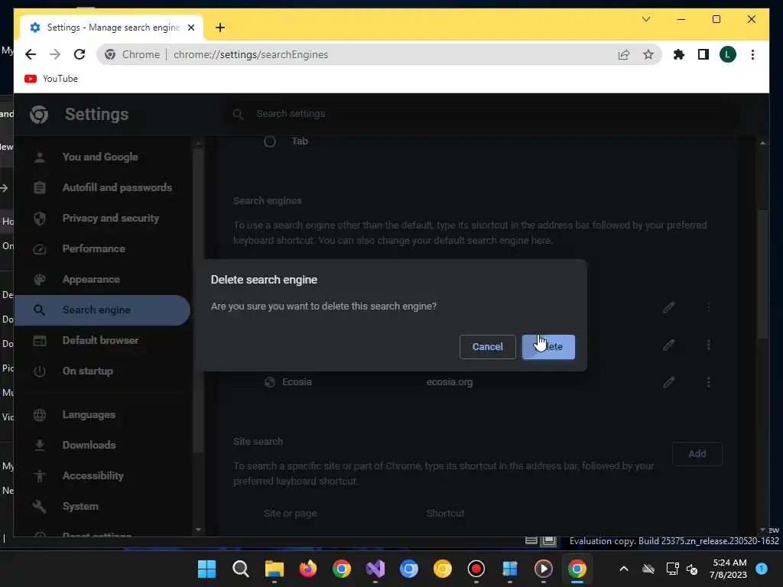
Task: Open System settings section
Action: (80, 506)
